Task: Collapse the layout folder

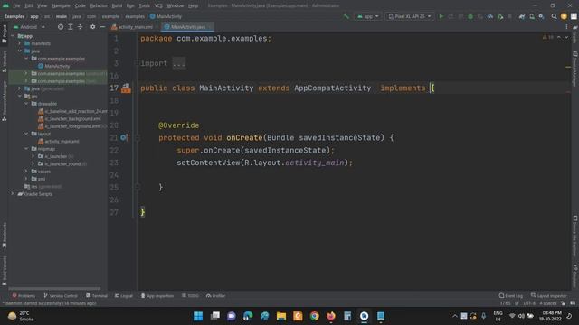Action: click(26, 134)
